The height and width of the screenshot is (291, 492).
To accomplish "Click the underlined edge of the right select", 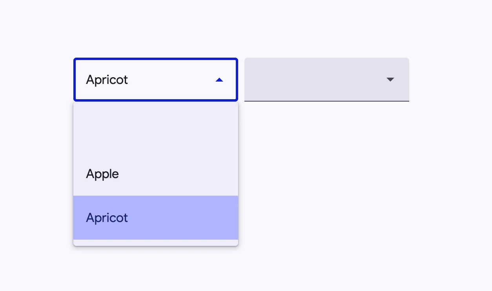I will point(326,101).
